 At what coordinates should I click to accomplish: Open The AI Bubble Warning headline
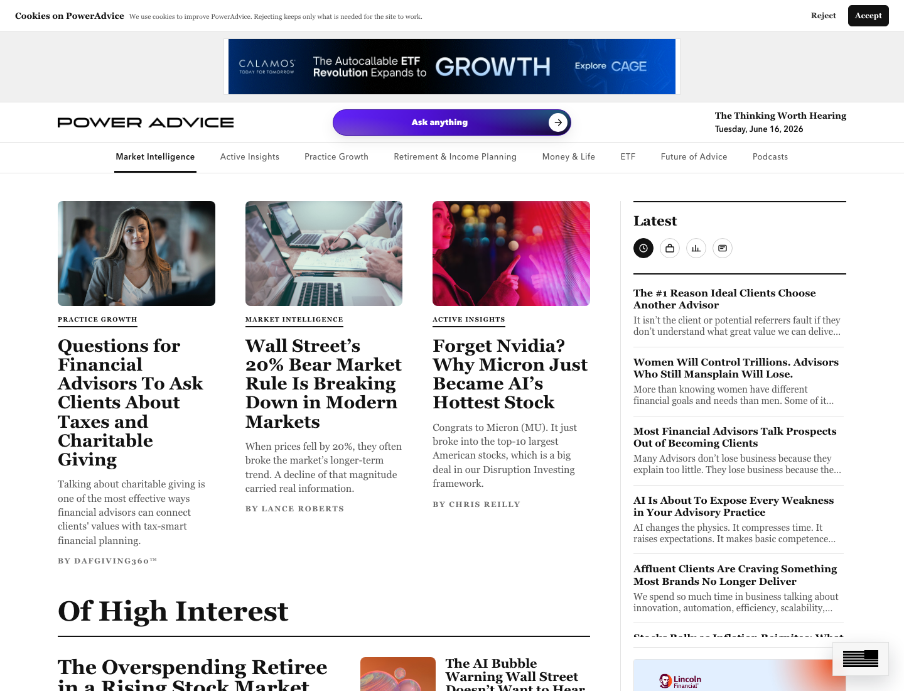click(x=515, y=674)
